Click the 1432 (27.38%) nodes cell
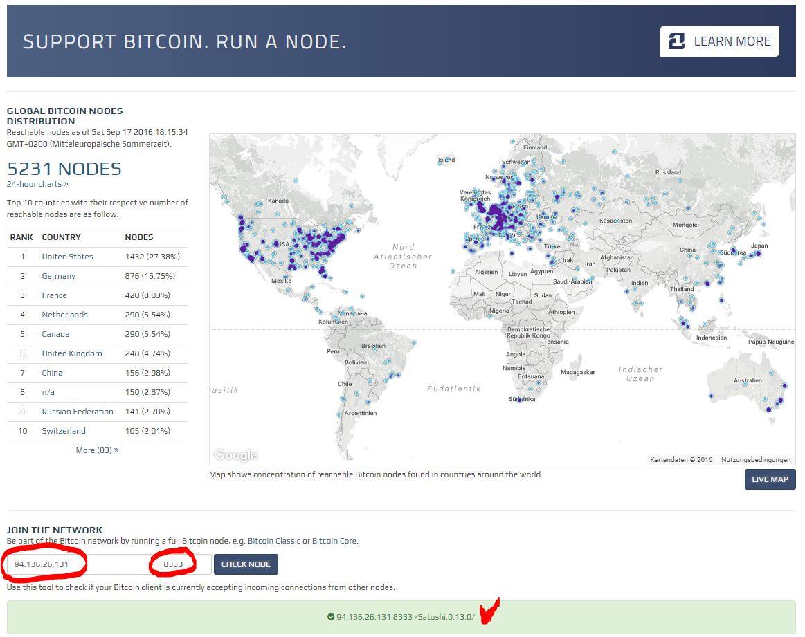The width and height of the screenshot is (805, 637). pyautogui.click(x=152, y=257)
